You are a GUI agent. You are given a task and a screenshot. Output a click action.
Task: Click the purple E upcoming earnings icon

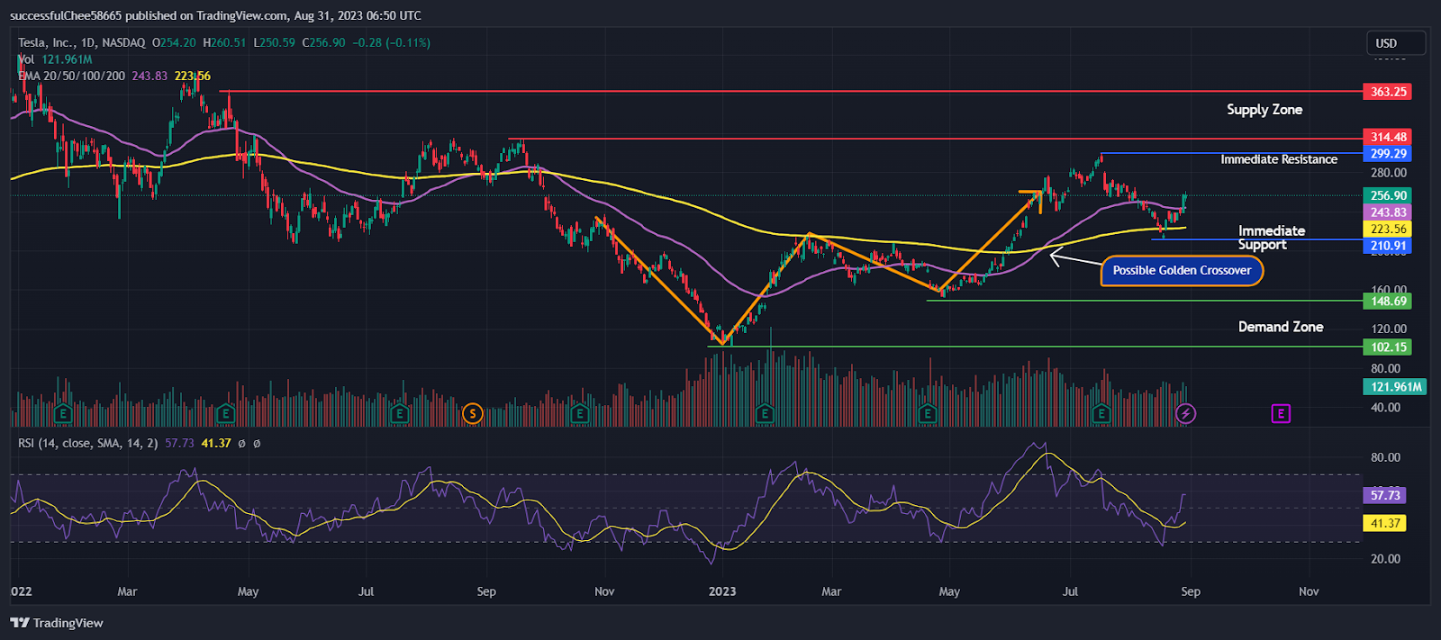coord(1281,414)
